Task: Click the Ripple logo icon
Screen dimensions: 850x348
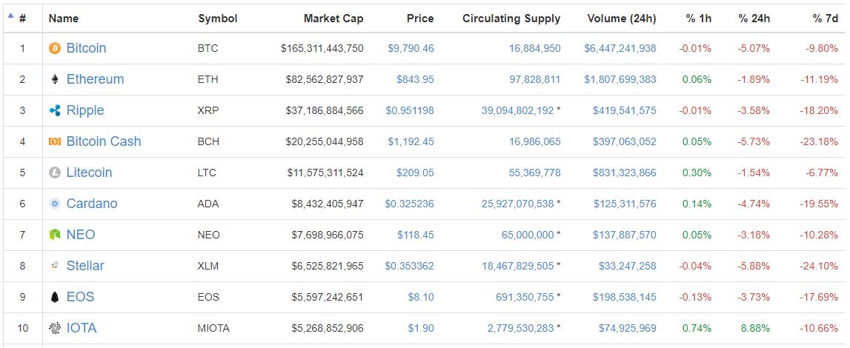Action: tap(54, 110)
